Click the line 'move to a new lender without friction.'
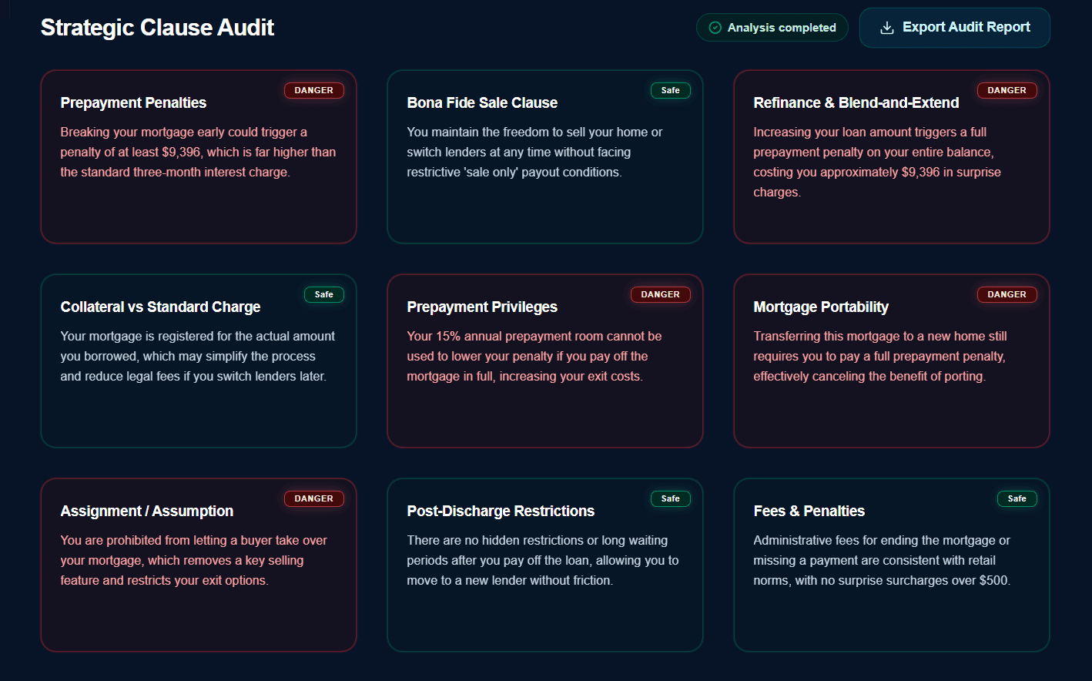 click(x=511, y=580)
